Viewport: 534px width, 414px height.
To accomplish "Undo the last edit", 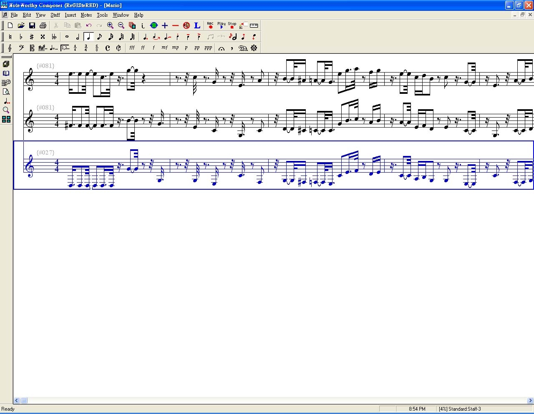I will (88, 25).
